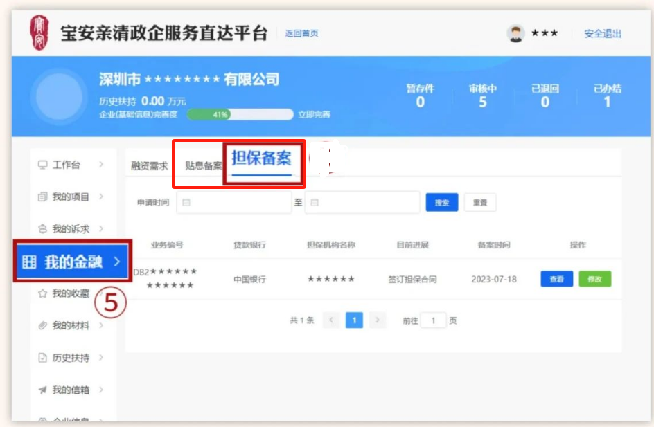Image resolution: width=654 pixels, height=427 pixels.
Task: Click calendar icon in end date field
Action: tap(315, 203)
